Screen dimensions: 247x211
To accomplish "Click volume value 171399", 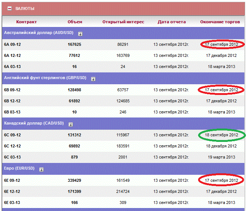I will [x=74, y=191].
